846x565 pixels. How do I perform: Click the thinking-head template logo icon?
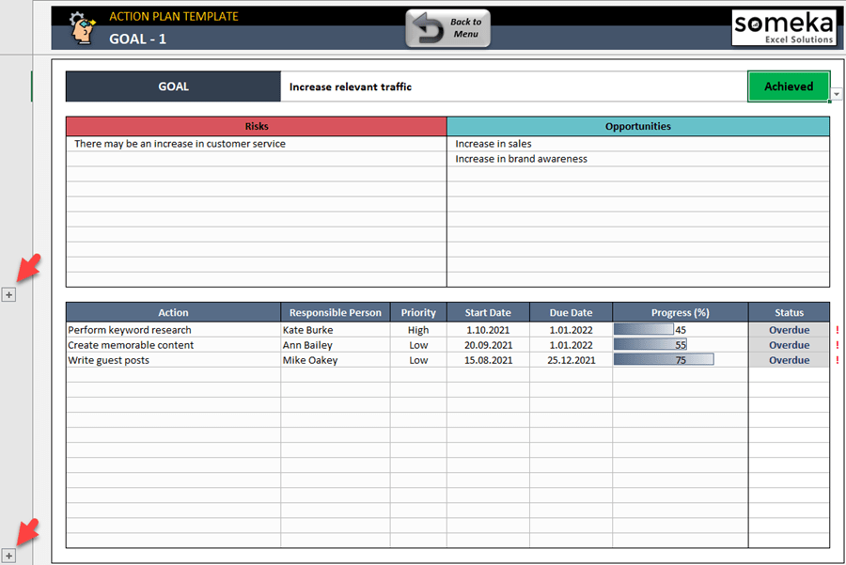79,27
